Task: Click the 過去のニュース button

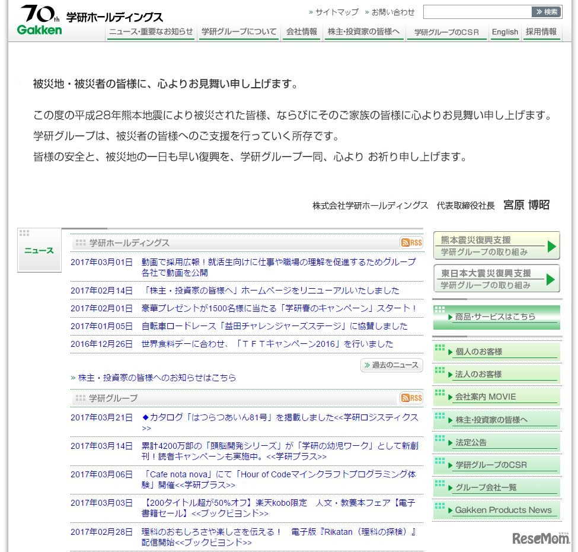Action: coord(392,365)
